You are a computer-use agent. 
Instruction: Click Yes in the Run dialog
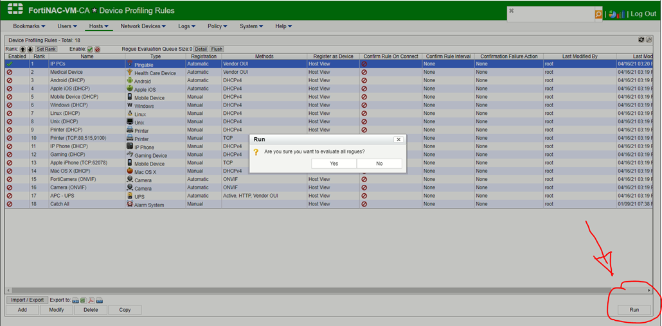click(334, 164)
